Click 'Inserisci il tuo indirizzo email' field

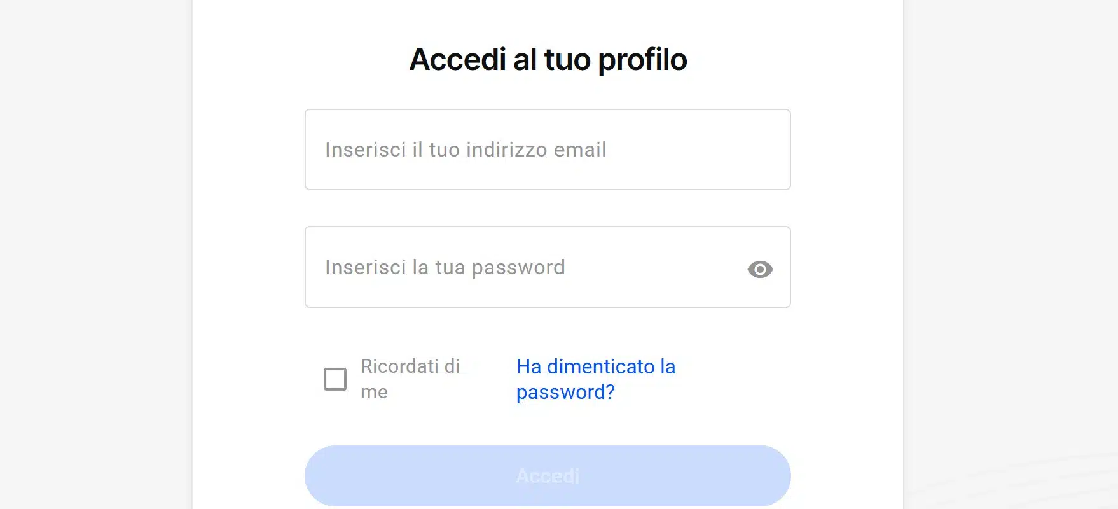pyautogui.click(x=547, y=150)
